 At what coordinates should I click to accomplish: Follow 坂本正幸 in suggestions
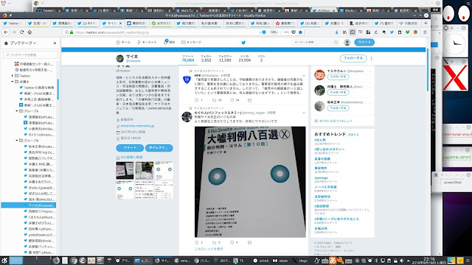[338, 108]
